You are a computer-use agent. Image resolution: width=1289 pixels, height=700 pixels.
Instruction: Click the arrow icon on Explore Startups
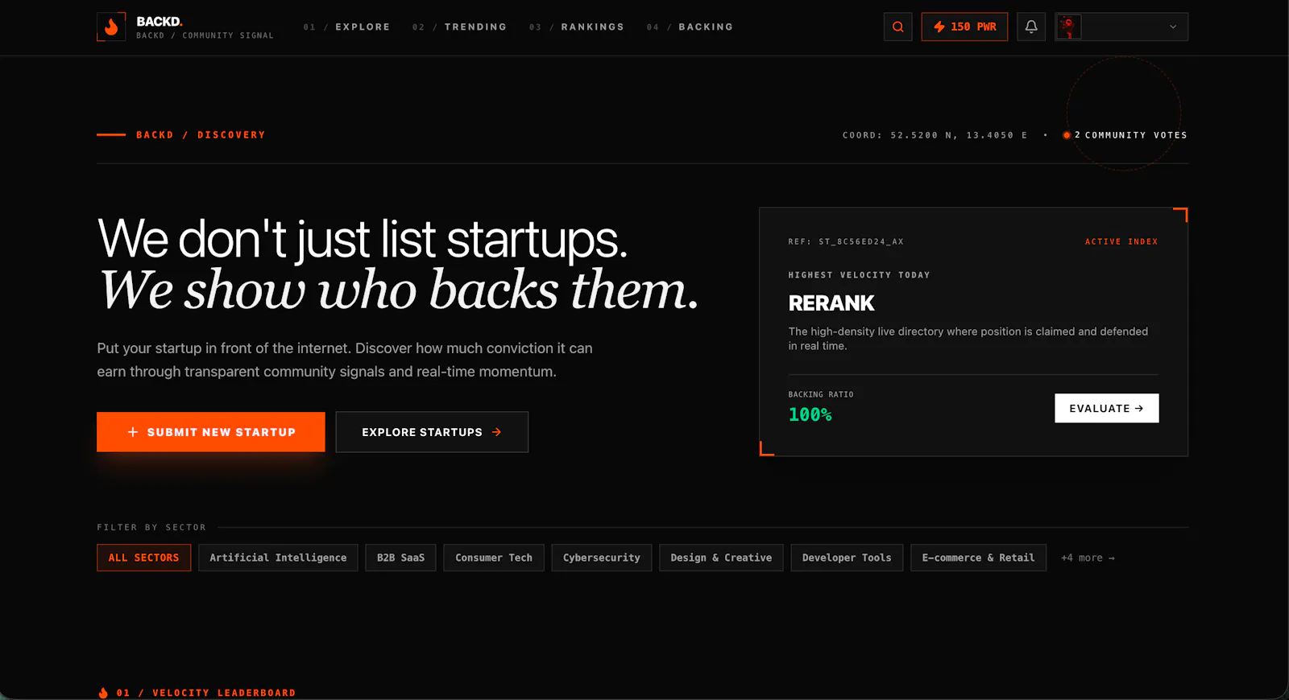[x=496, y=432]
